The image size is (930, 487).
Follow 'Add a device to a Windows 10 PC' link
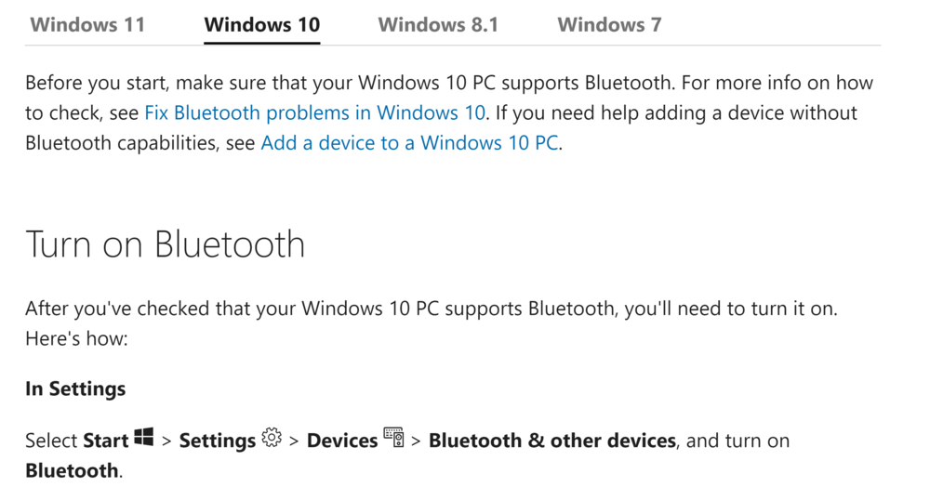(410, 144)
